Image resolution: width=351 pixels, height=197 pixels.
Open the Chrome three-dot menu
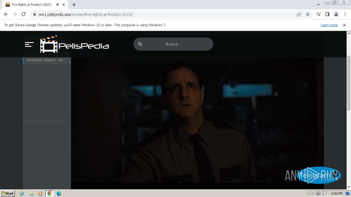345,14
